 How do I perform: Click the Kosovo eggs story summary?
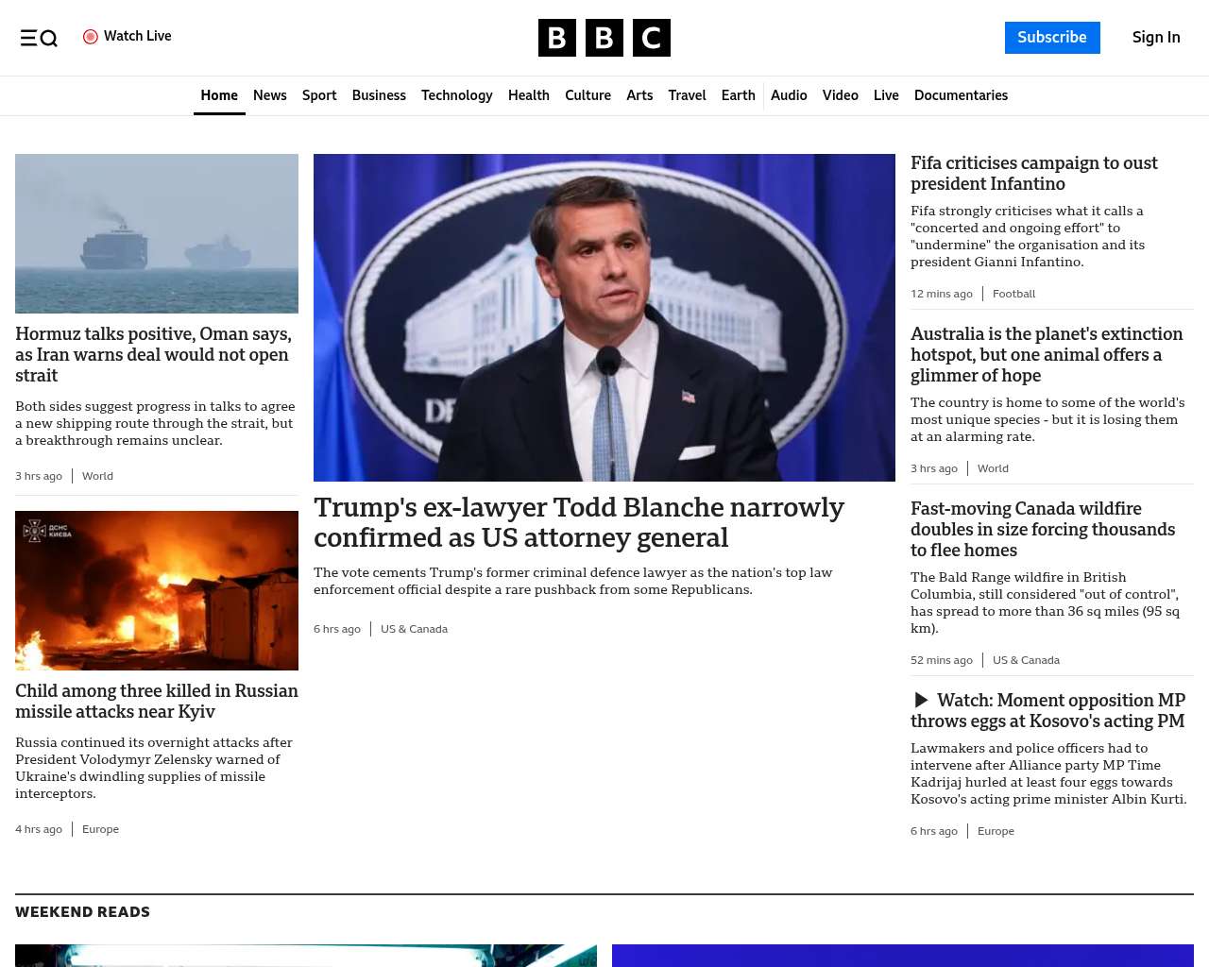(1048, 773)
